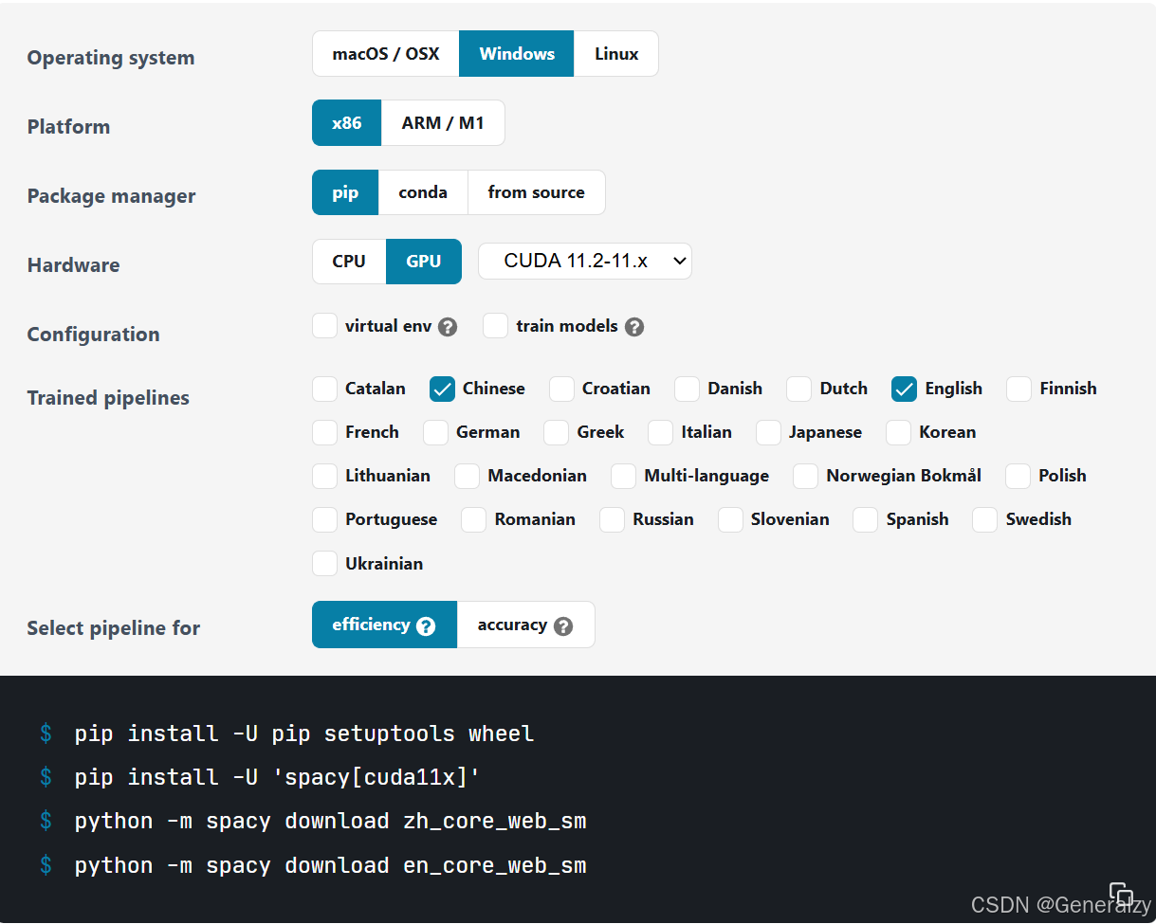Enable the train models checkbox
The width and height of the screenshot is (1156, 924).
click(496, 326)
